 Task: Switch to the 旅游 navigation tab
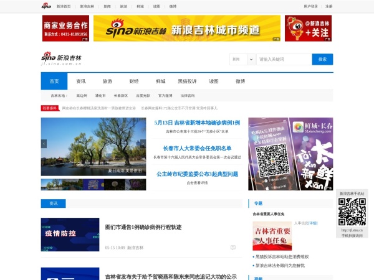(x=107, y=81)
